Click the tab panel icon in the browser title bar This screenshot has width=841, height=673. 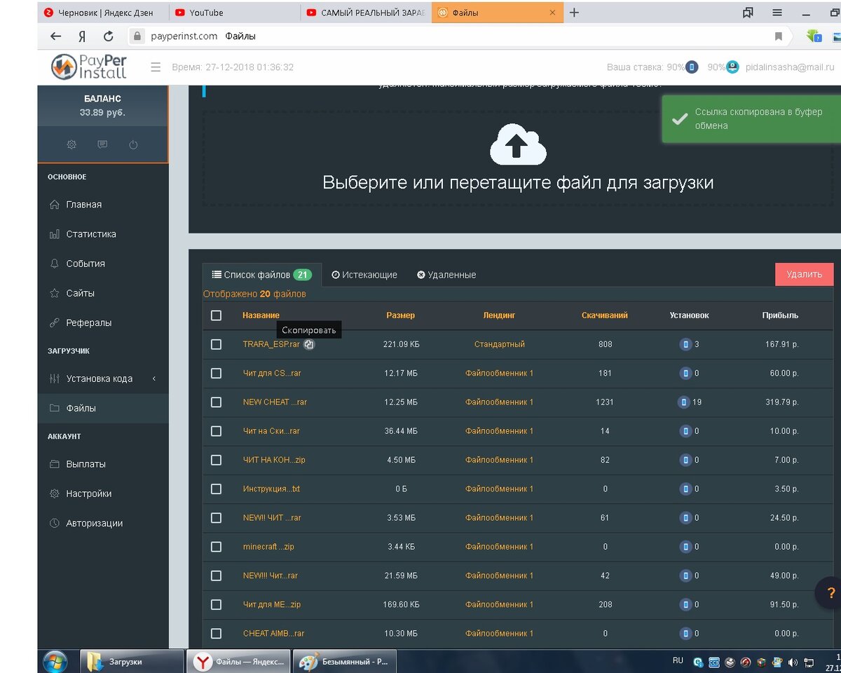click(x=748, y=13)
